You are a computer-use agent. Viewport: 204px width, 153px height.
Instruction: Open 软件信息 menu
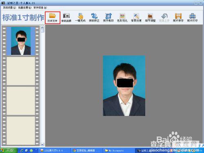pos(40,8)
